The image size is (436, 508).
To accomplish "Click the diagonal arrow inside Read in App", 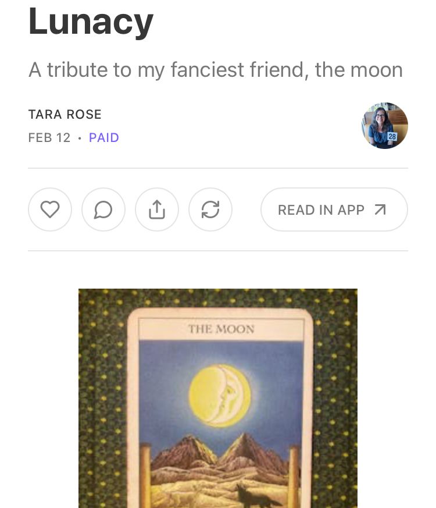I will pyautogui.click(x=380, y=209).
